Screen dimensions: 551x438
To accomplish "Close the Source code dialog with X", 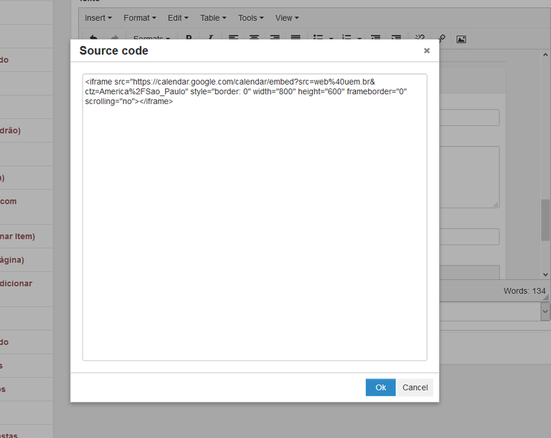I will click(x=427, y=51).
